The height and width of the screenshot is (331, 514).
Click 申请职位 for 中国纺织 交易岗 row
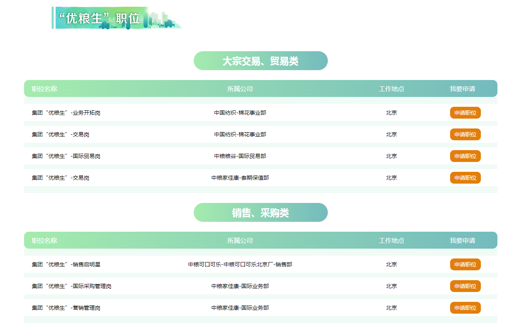[x=465, y=134]
